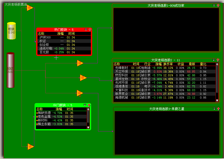Viewport: 224px width, 159px height.
Task: Sort 选股2 by the 量比 column header
Action: (x=203, y=64)
